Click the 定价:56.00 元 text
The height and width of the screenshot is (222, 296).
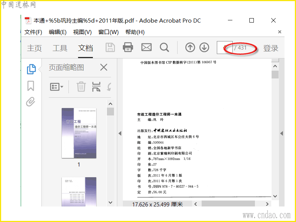(x=152, y=192)
